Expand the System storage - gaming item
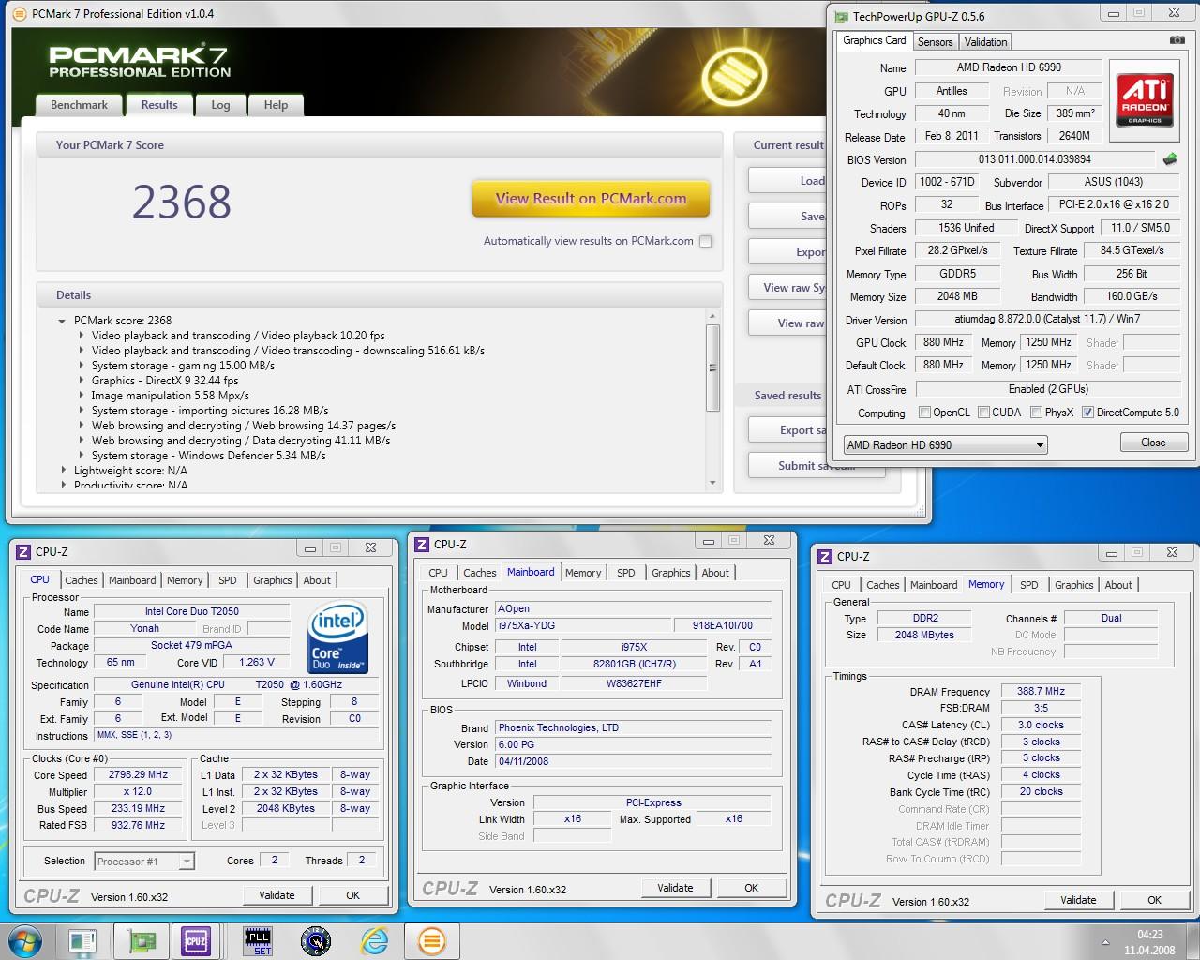 (81, 366)
